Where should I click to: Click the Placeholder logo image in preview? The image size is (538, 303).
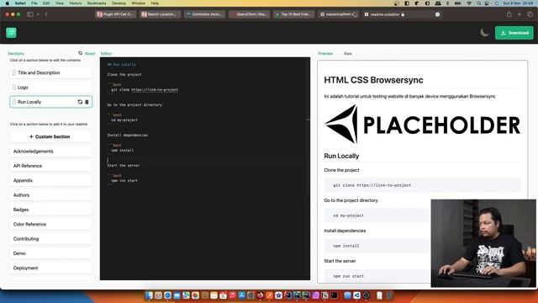tap(422, 125)
